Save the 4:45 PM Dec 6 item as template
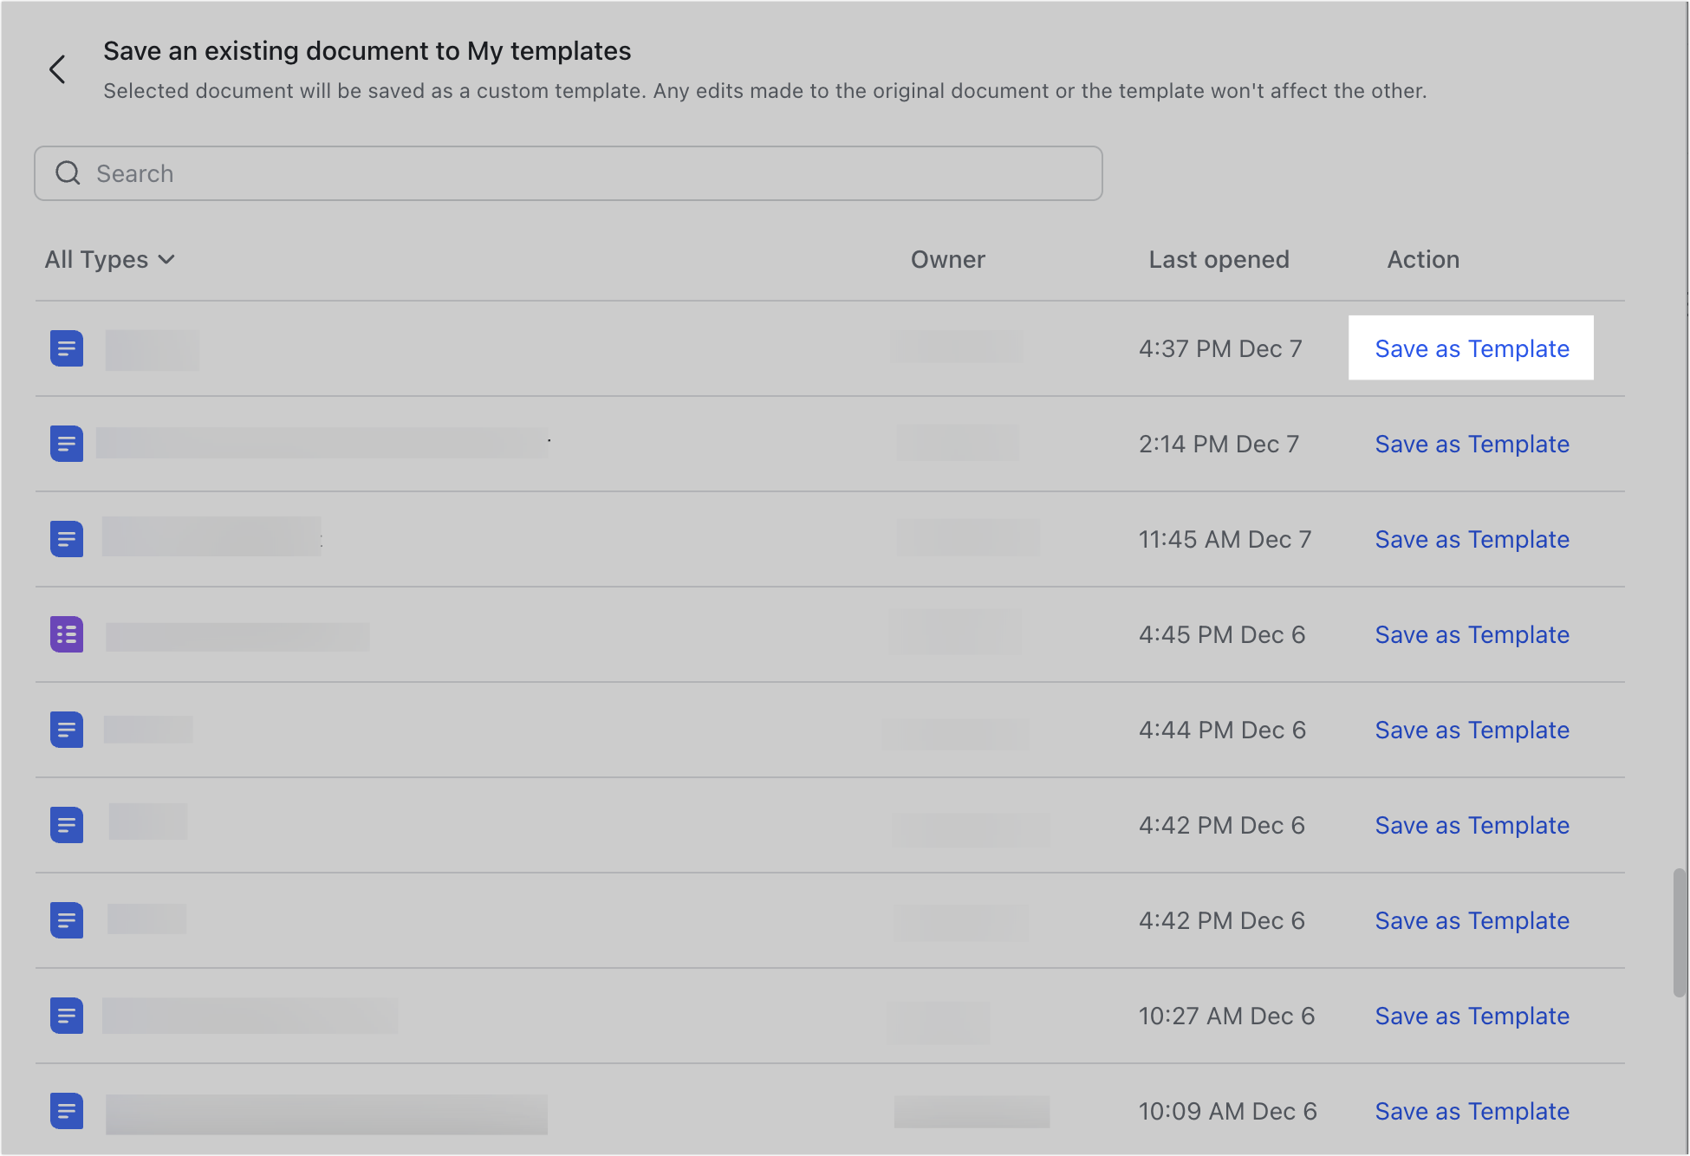The height and width of the screenshot is (1156, 1690). [x=1471, y=633]
